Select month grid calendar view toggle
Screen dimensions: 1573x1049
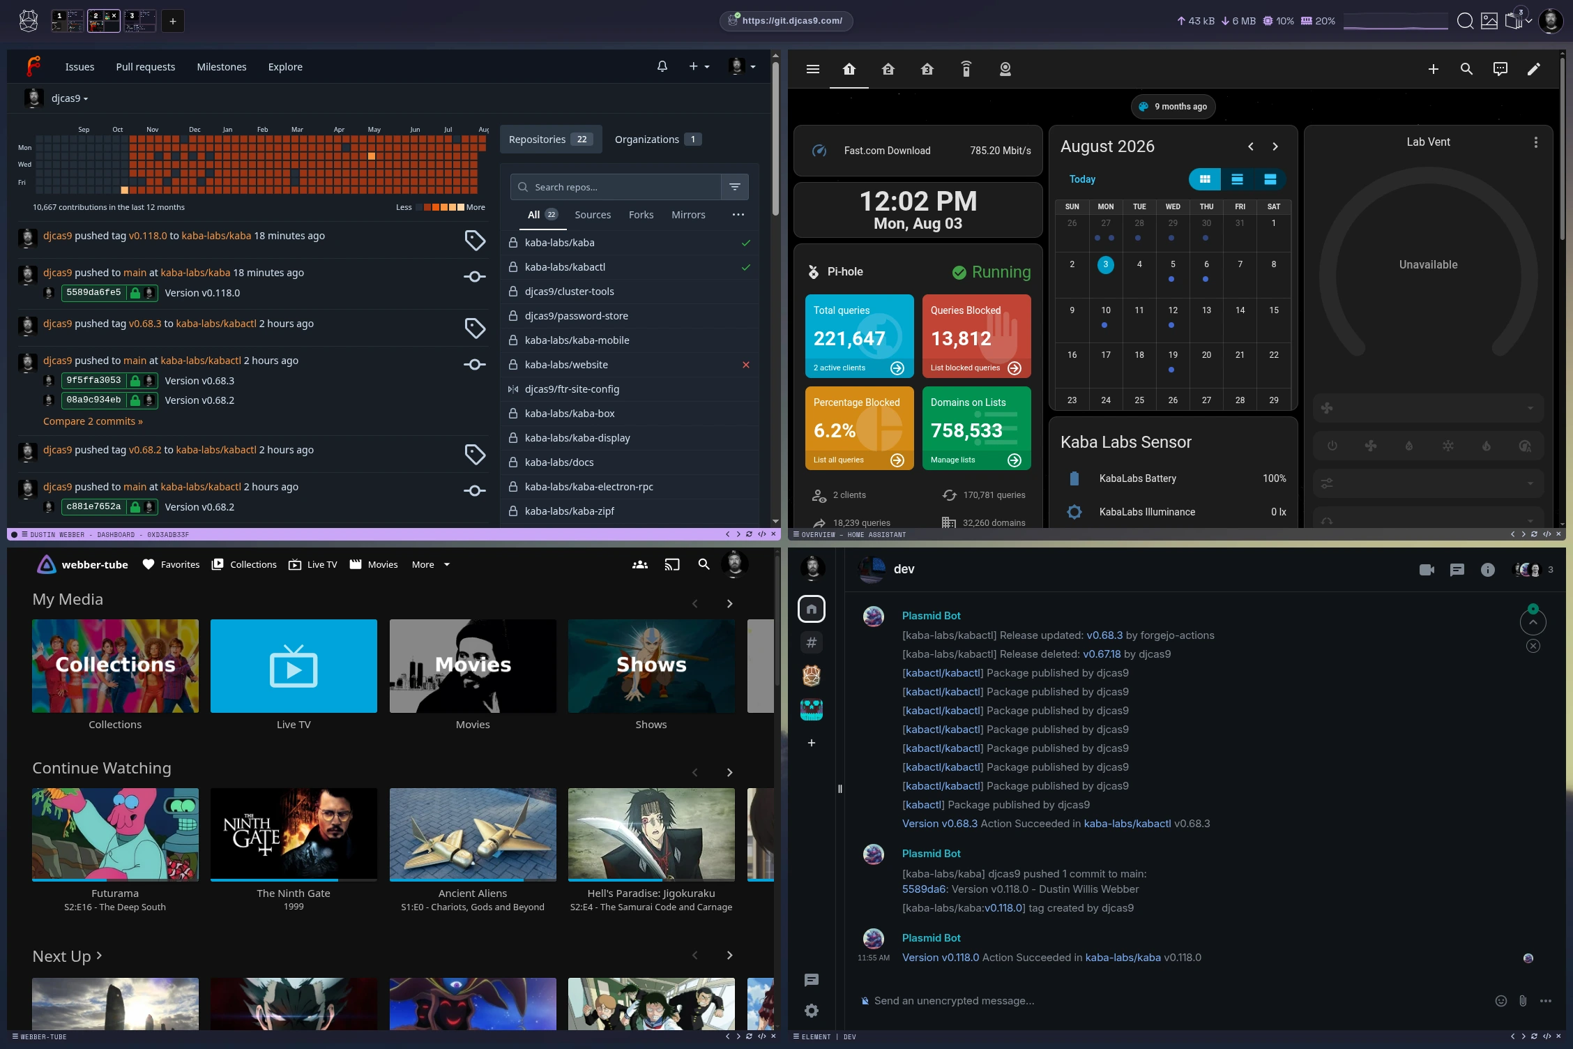1204,179
